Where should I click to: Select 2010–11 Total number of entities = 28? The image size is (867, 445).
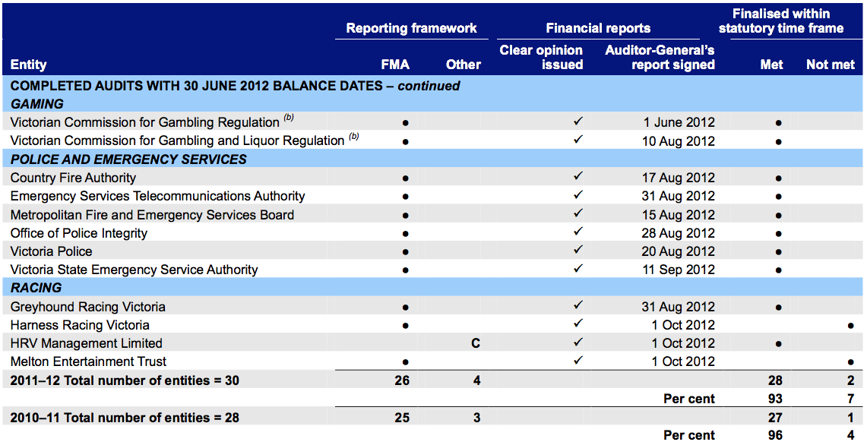[x=125, y=418]
